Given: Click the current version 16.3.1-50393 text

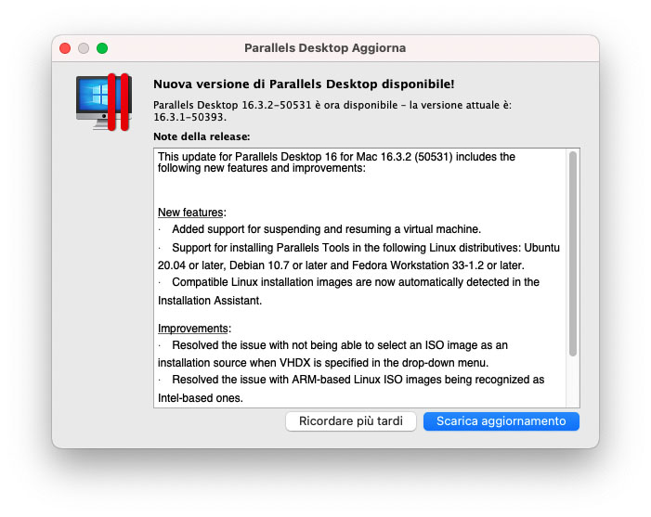Looking at the screenshot, I should click(190, 118).
